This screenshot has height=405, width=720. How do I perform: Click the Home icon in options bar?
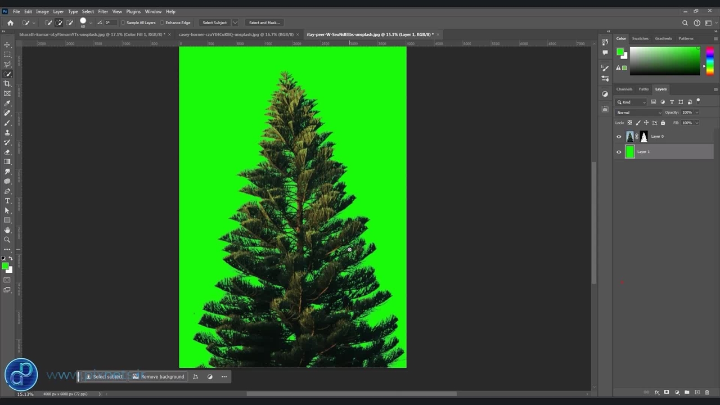click(x=10, y=23)
